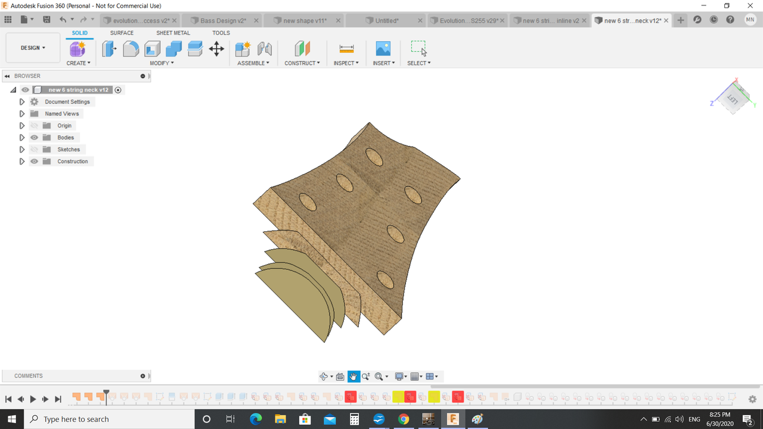Click the MN user profile icon
This screenshot has height=429, width=763.
tap(750, 20)
